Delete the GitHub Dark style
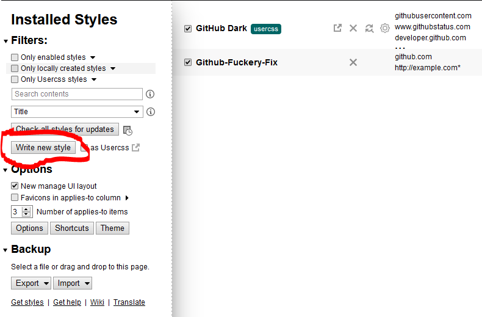482x317 pixels. (x=353, y=28)
